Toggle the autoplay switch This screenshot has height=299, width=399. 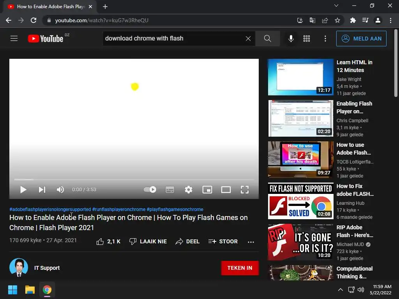pos(150,190)
